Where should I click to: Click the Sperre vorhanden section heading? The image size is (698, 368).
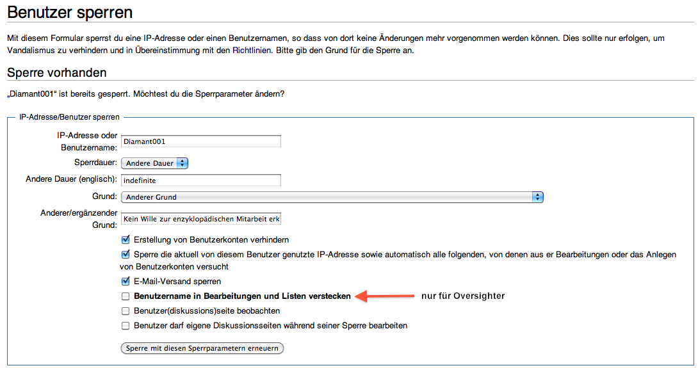56,72
